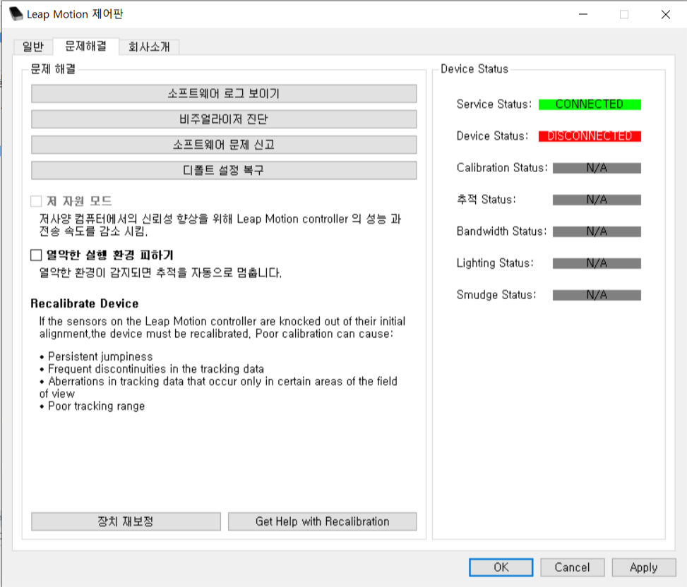Click 'Frequent discontinuities in the tracking data' text
The image size is (687, 587).
point(156,369)
